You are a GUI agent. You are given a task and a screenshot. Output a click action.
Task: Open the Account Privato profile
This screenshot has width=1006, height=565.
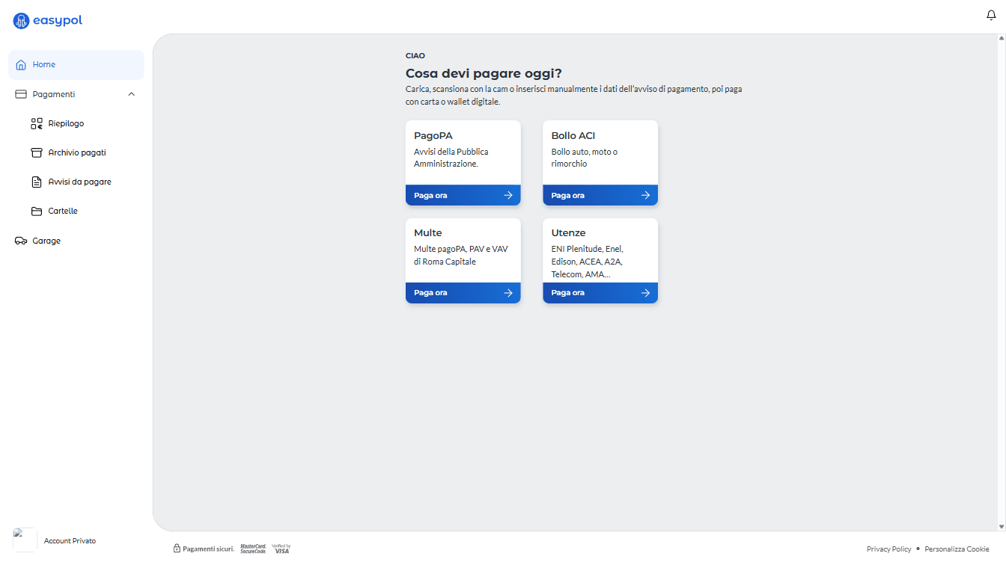tap(70, 541)
